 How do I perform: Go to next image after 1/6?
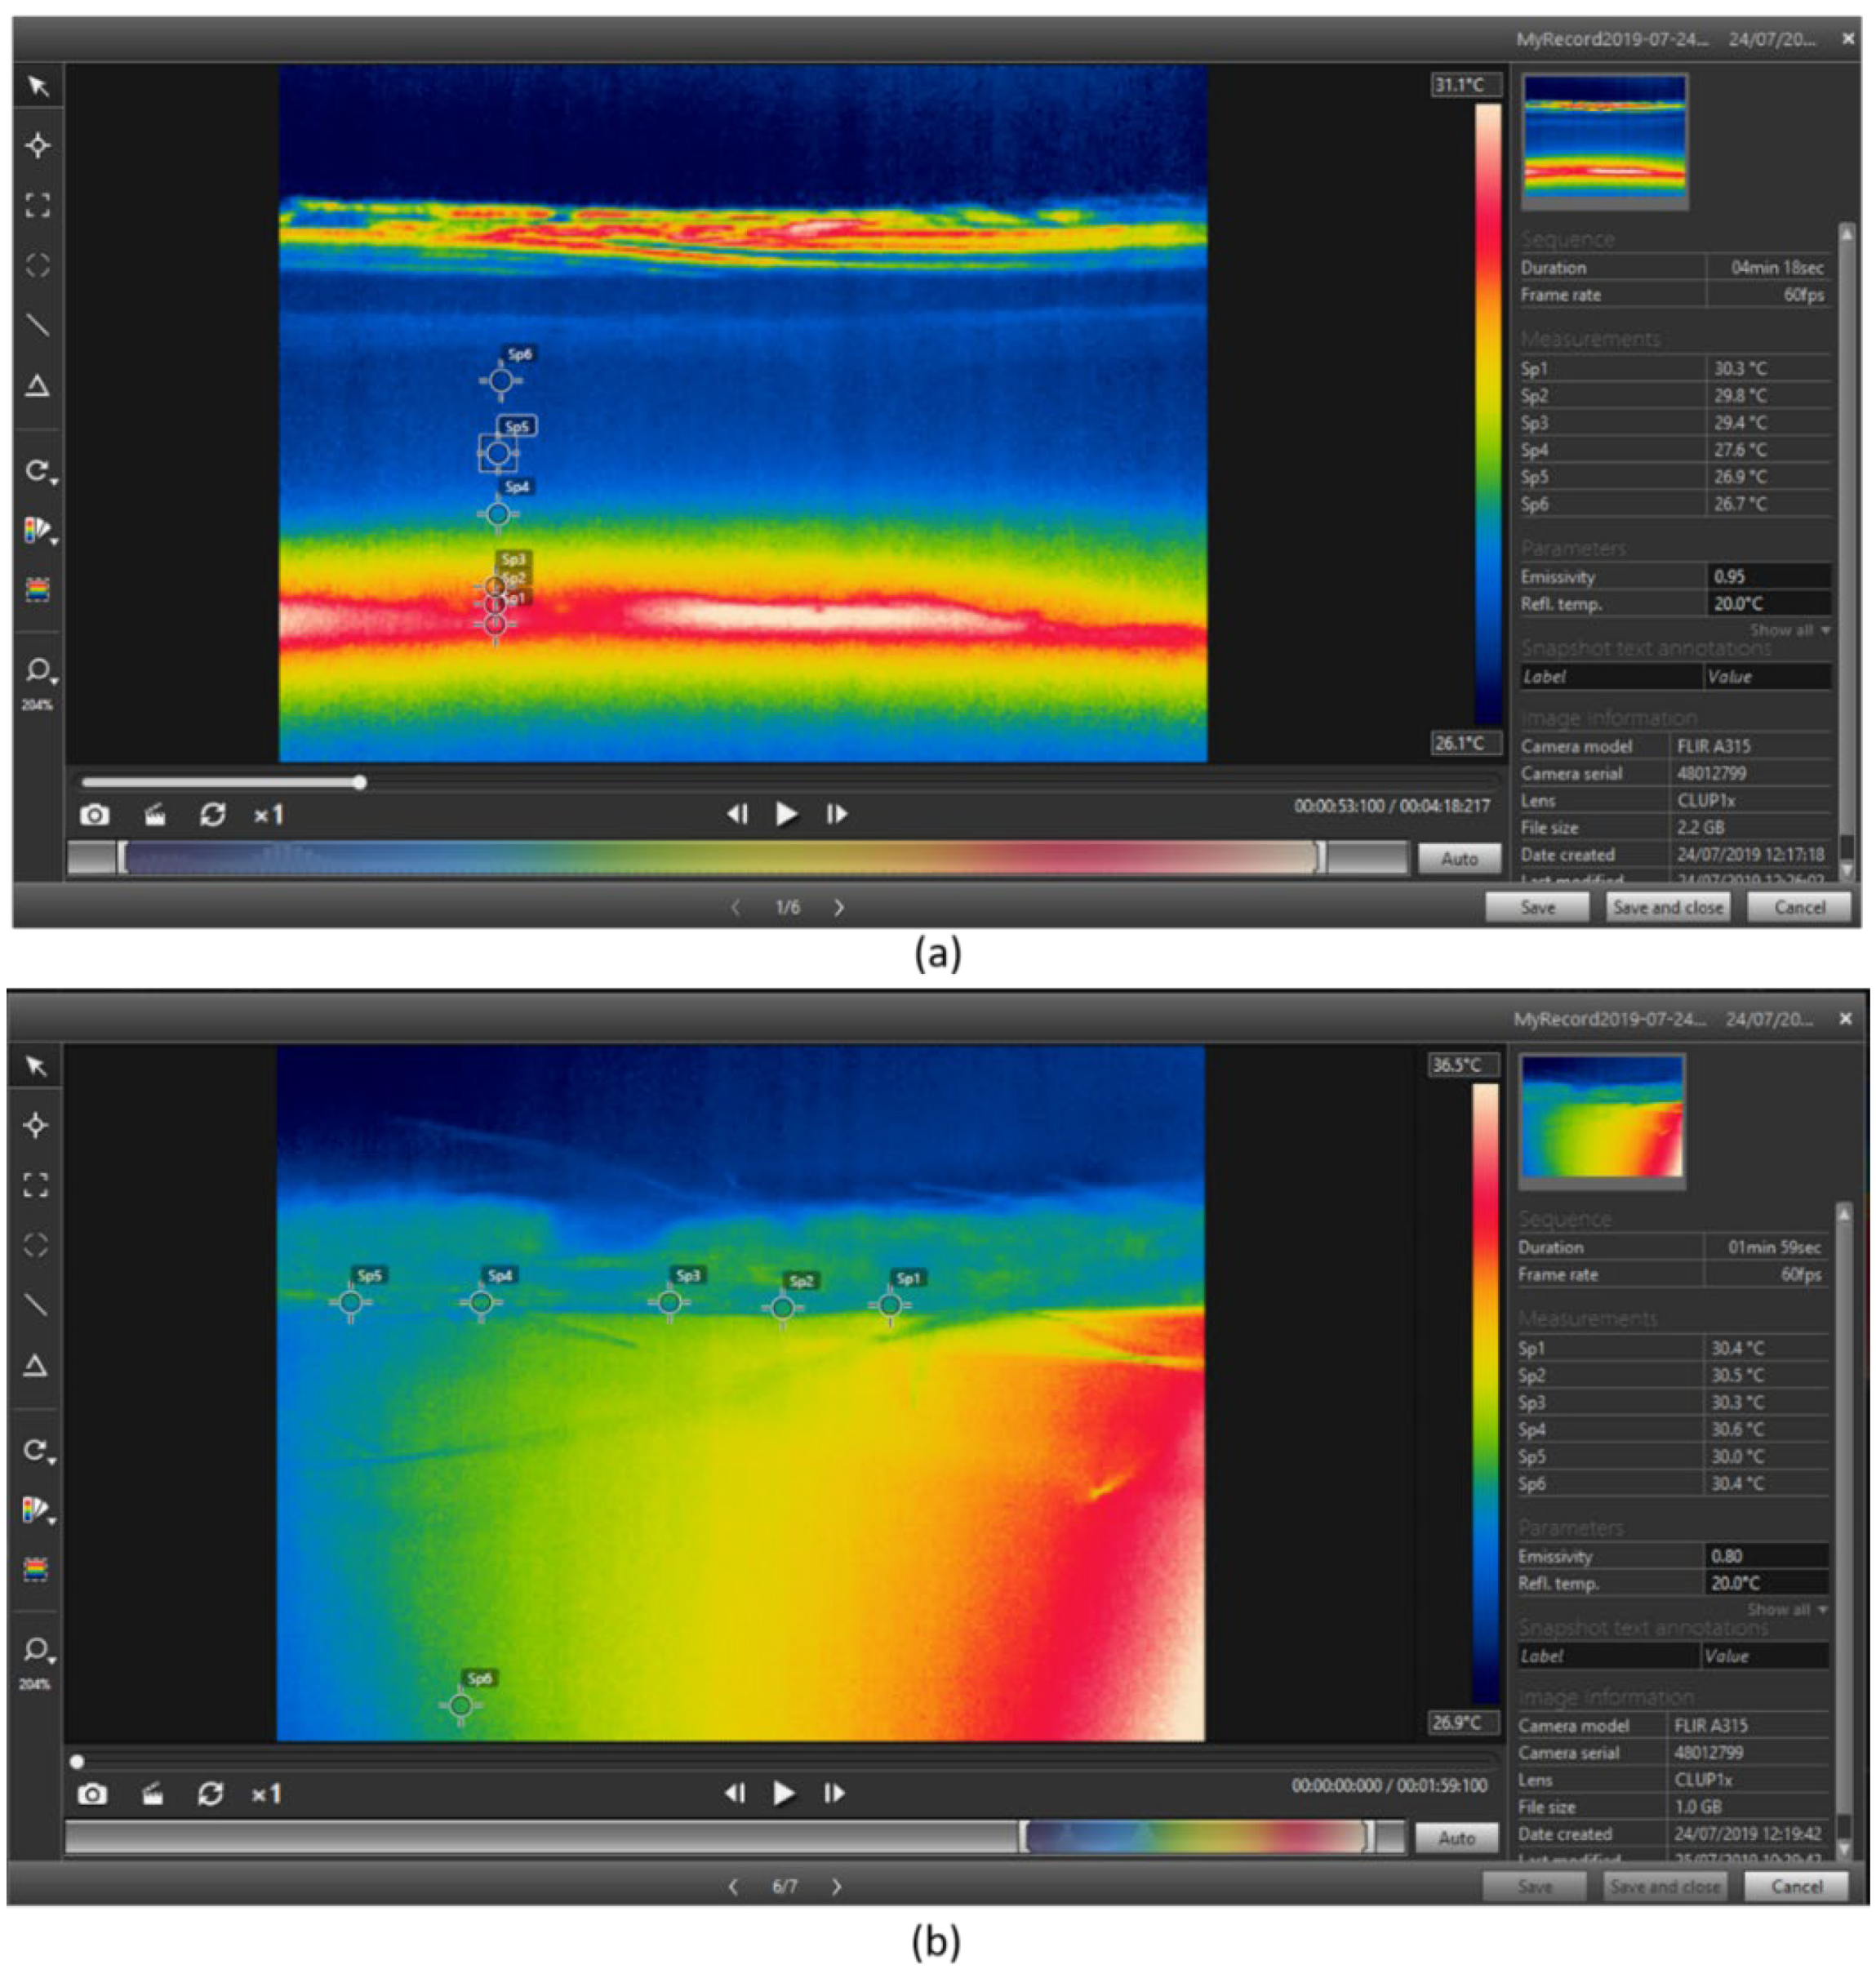(x=839, y=907)
